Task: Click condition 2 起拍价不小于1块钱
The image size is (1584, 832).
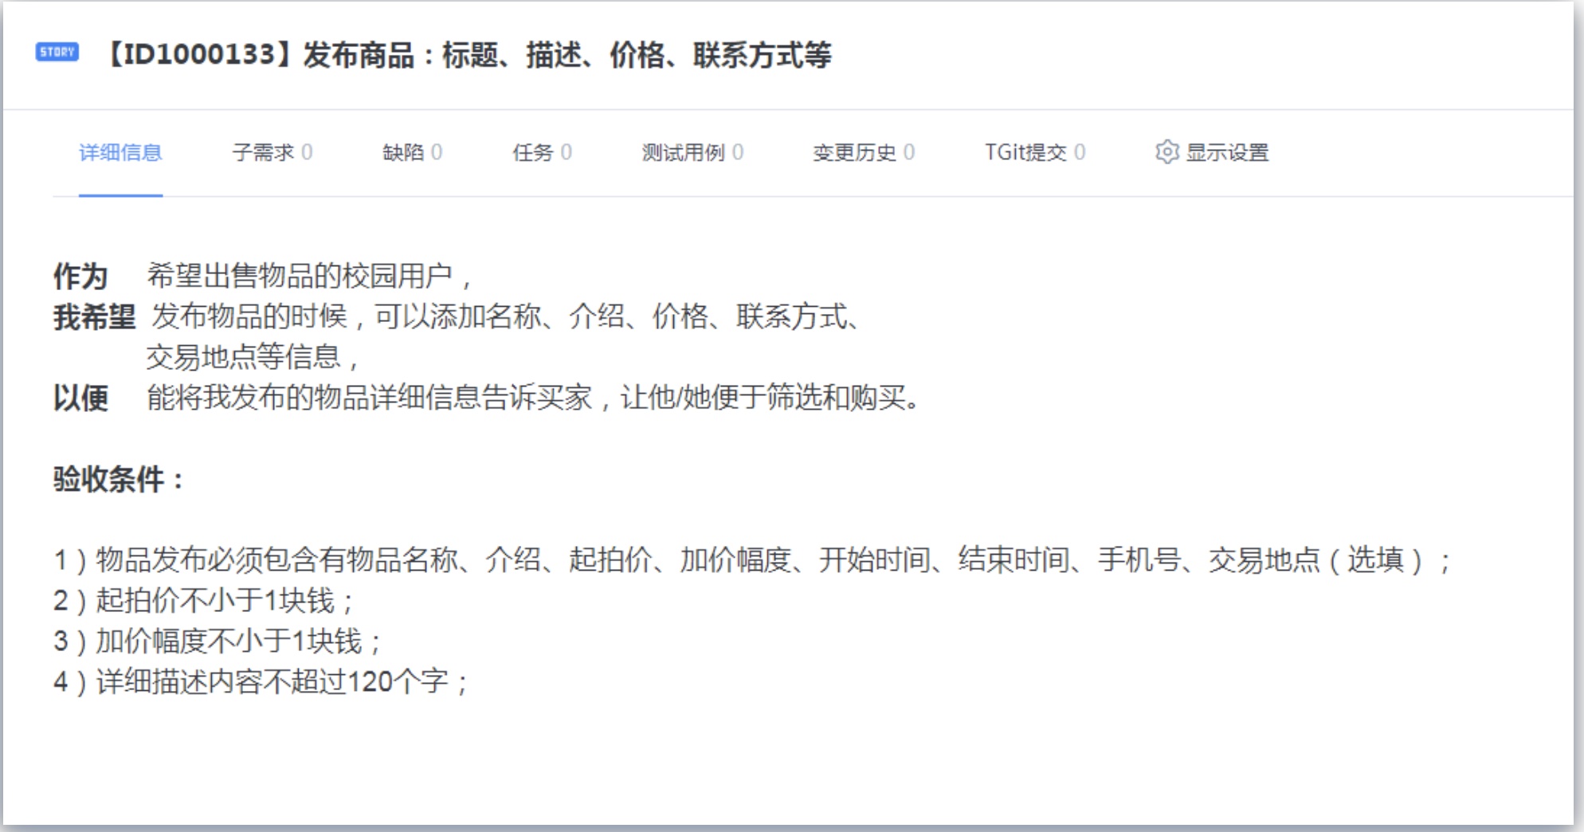Action: (204, 601)
